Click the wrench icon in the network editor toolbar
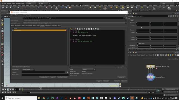Screen dimensions: 179x100 coord(154,55)
